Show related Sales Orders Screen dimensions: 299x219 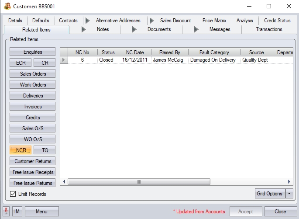33,74
